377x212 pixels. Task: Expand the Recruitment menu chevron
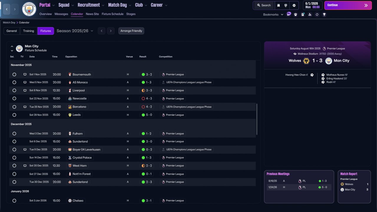pyautogui.click(x=103, y=5)
